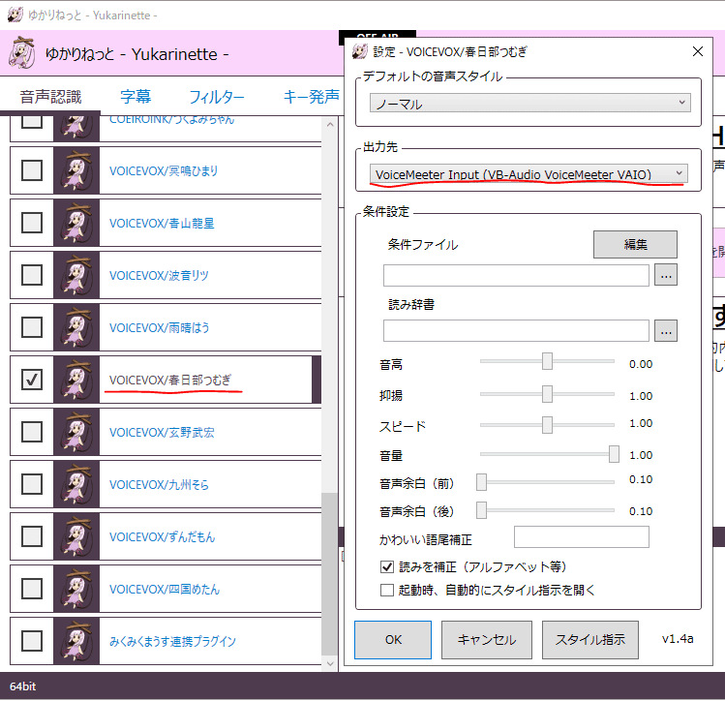
Task: Click the 音声余白（後） slider handle
Action: [x=481, y=510]
